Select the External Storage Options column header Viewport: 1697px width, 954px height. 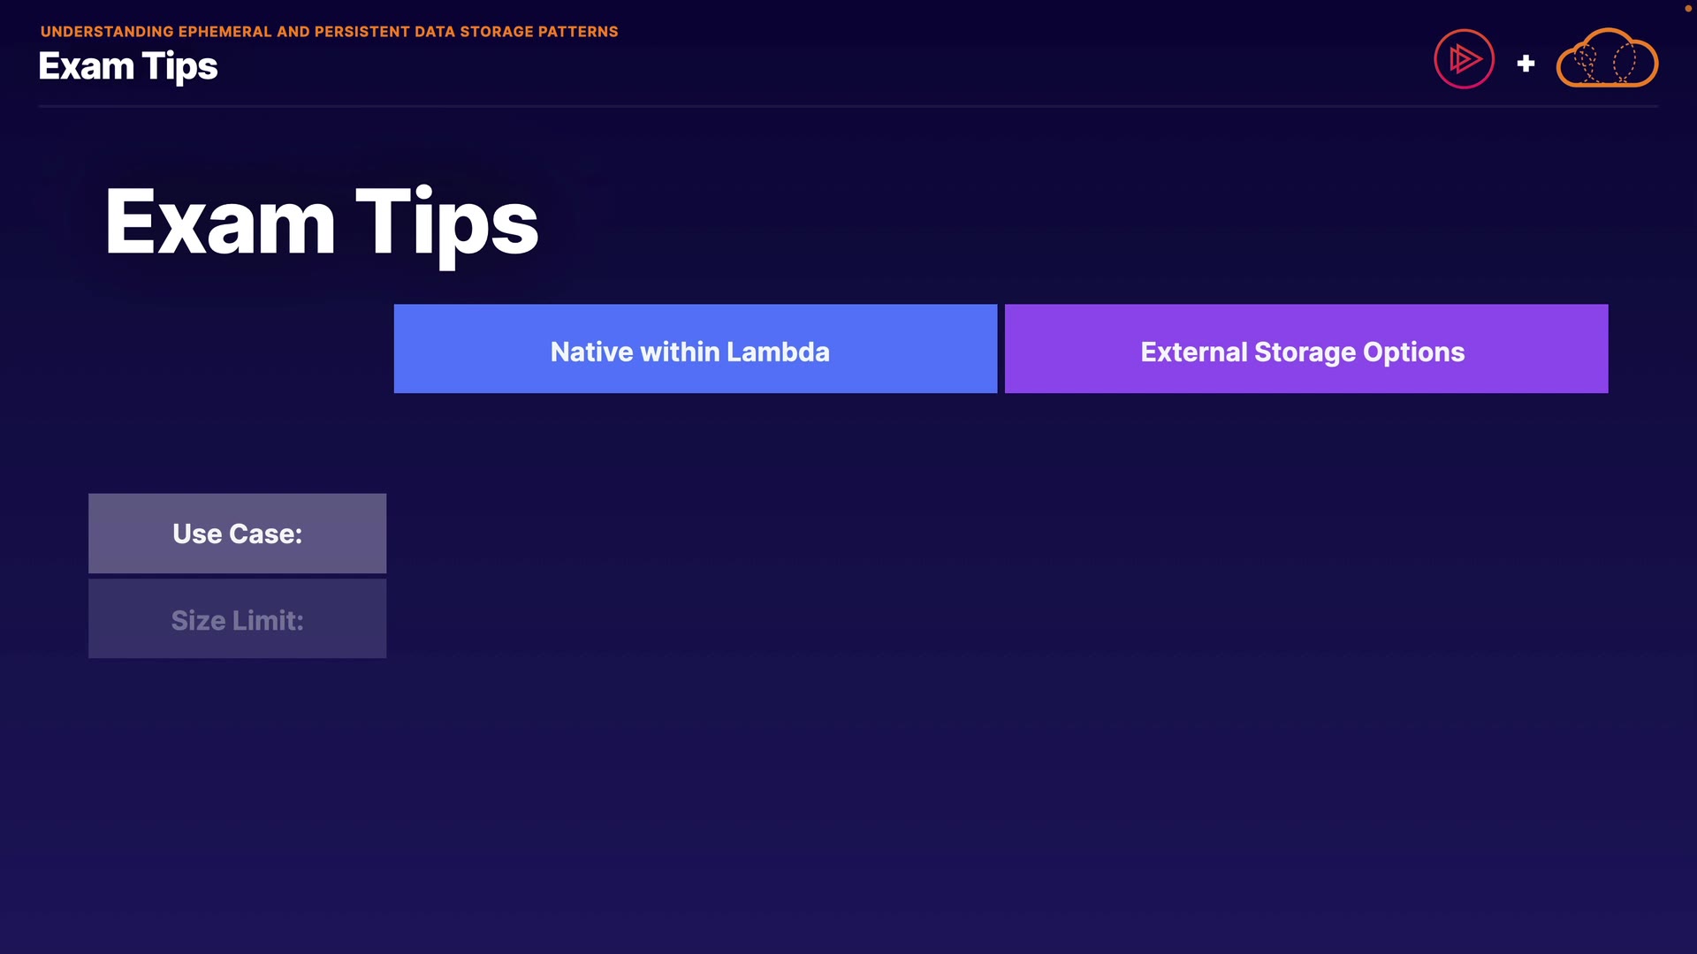click(1305, 349)
